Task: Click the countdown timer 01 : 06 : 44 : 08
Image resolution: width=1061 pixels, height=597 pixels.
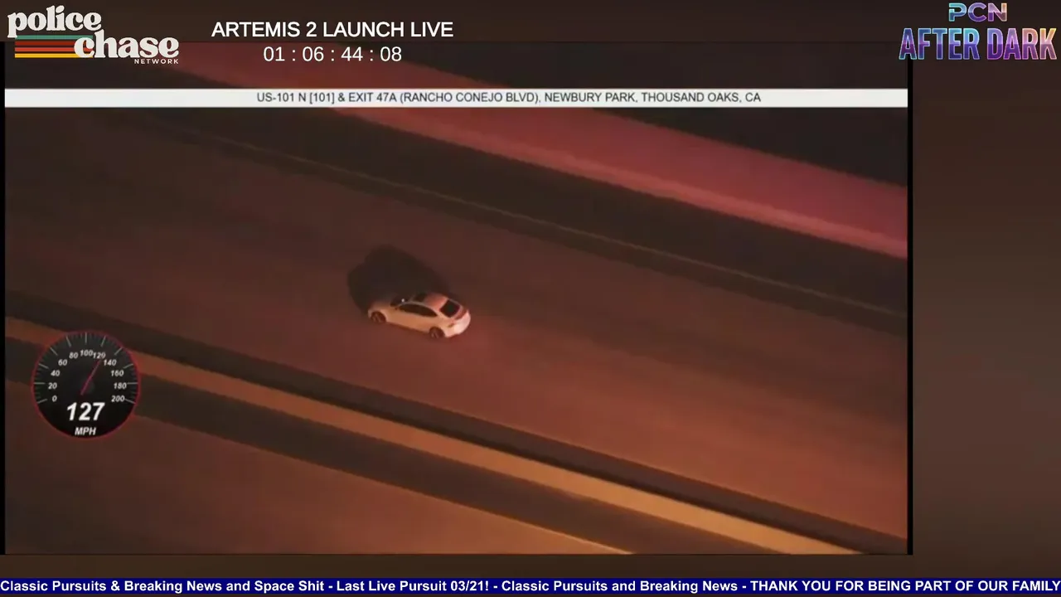Action: 332,55
